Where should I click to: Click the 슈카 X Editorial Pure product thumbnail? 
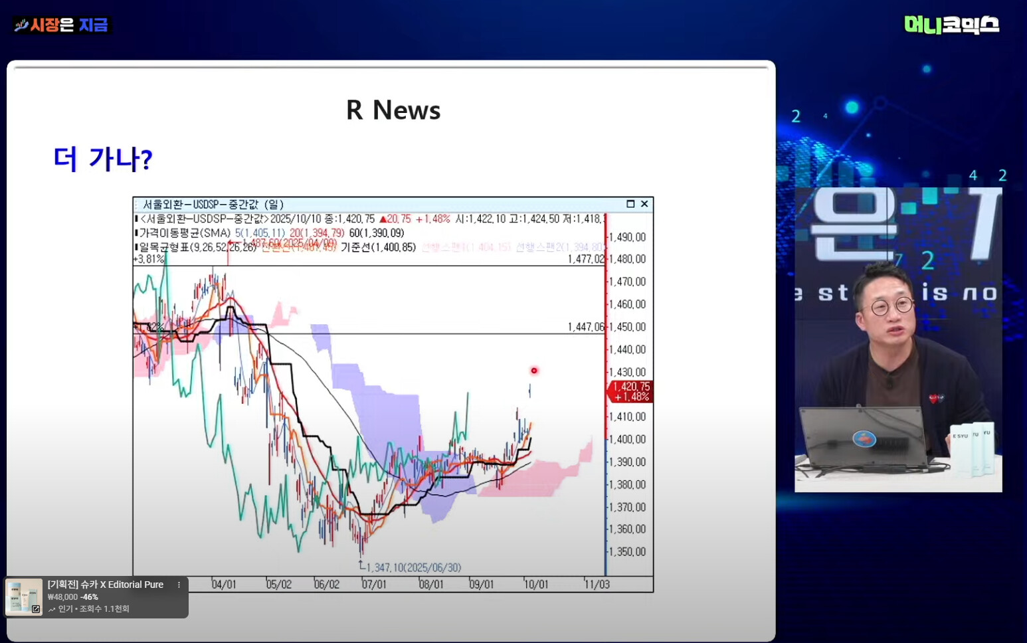[x=24, y=597]
